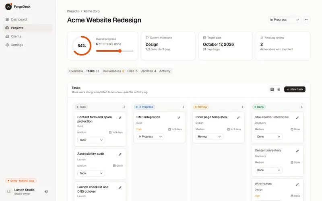Click the overall progress slider handle
322x201 pixels.
point(120,51)
